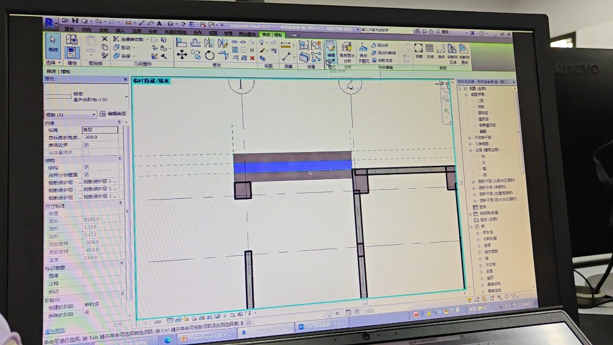
Task: Click the CAD taskbar button
Action: pos(321,325)
